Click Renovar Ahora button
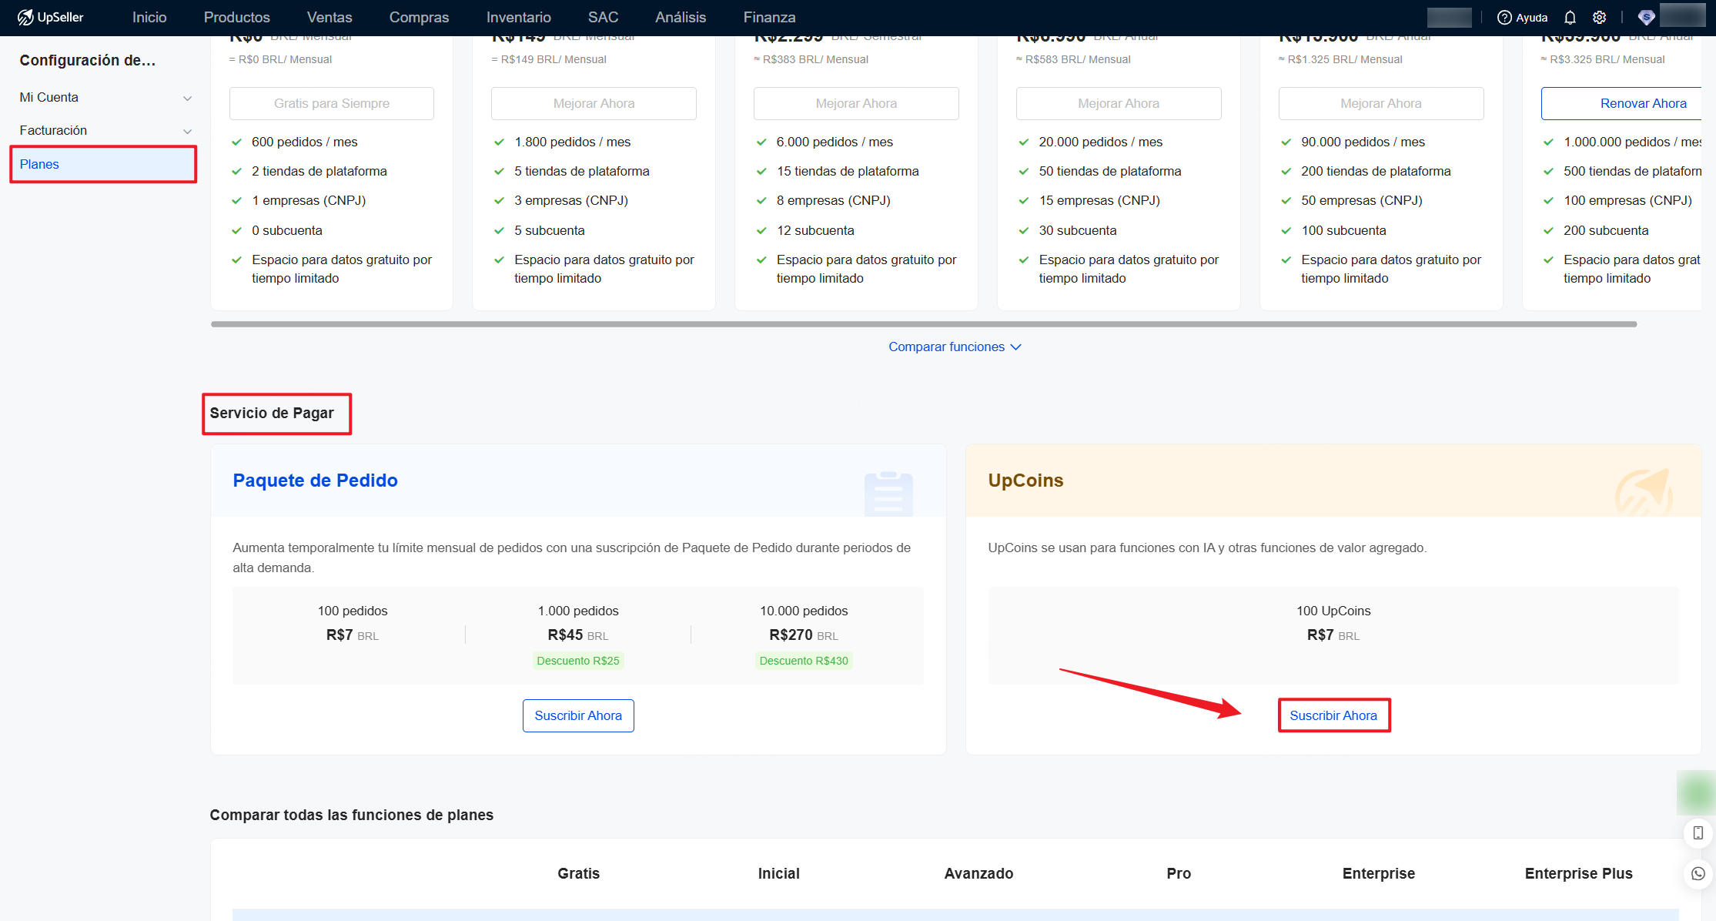This screenshot has width=1716, height=921. (x=1644, y=103)
